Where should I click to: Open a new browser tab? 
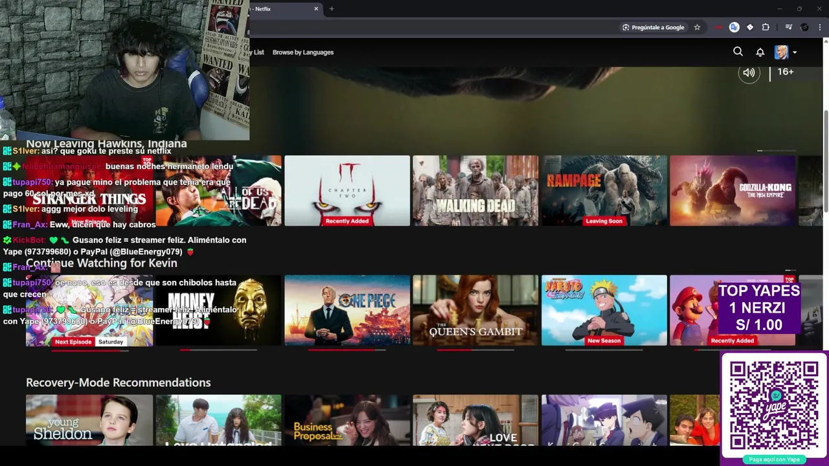(332, 8)
